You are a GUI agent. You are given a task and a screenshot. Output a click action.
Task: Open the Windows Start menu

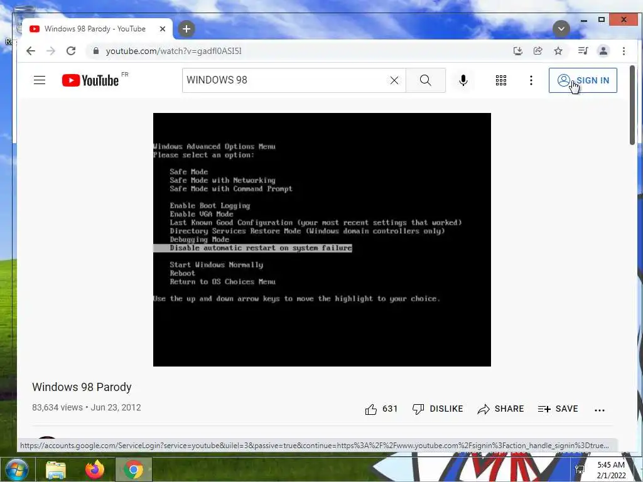tap(16, 469)
